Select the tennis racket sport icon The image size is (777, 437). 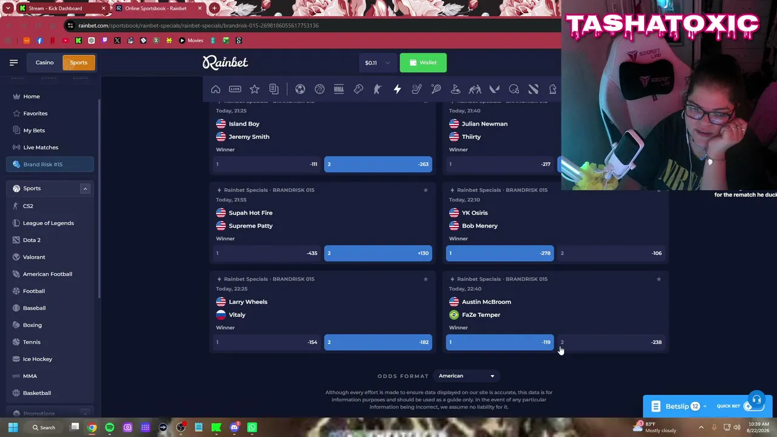(x=436, y=89)
